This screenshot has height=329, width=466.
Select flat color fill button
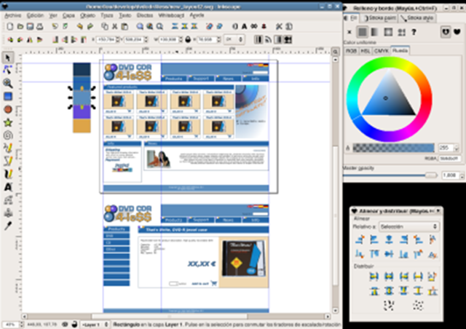tap(363, 32)
